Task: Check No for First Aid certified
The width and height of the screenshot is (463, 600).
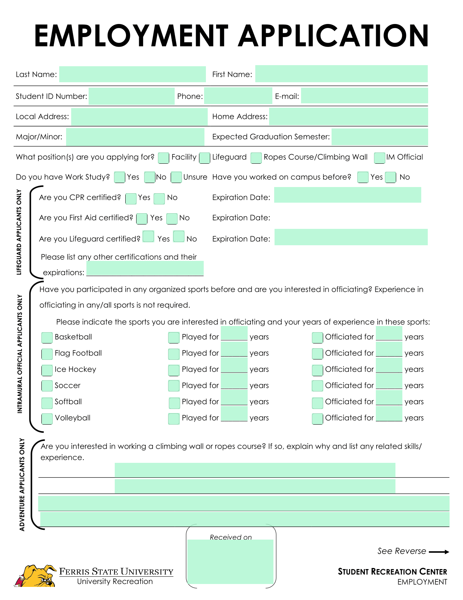Action: pyautogui.click(x=172, y=219)
